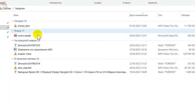Click the size 333 КБ

click(x=191, y=64)
